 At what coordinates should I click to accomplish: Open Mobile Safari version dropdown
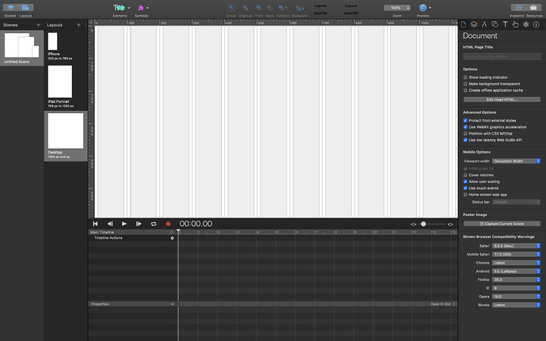(516, 254)
